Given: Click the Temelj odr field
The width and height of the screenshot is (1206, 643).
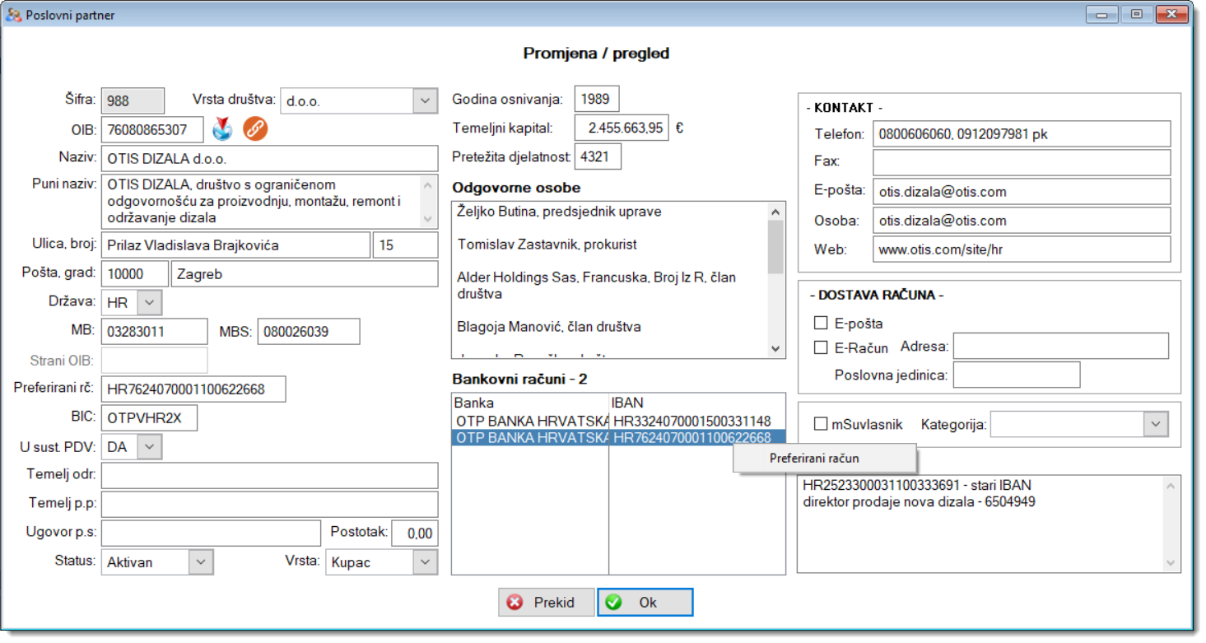Looking at the screenshot, I should coord(270,475).
